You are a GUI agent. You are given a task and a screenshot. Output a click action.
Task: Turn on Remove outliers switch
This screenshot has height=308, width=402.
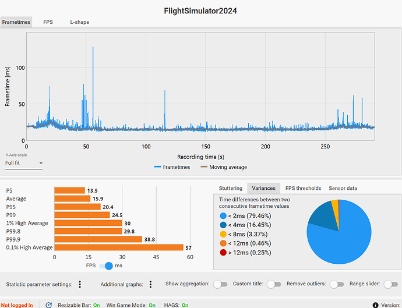(x=337, y=284)
